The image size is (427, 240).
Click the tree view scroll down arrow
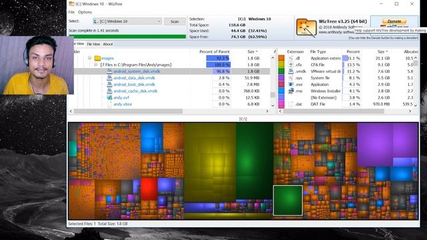point(273,105)
